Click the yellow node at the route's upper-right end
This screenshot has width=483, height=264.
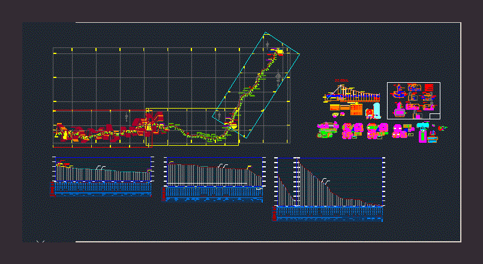[280, 53]
